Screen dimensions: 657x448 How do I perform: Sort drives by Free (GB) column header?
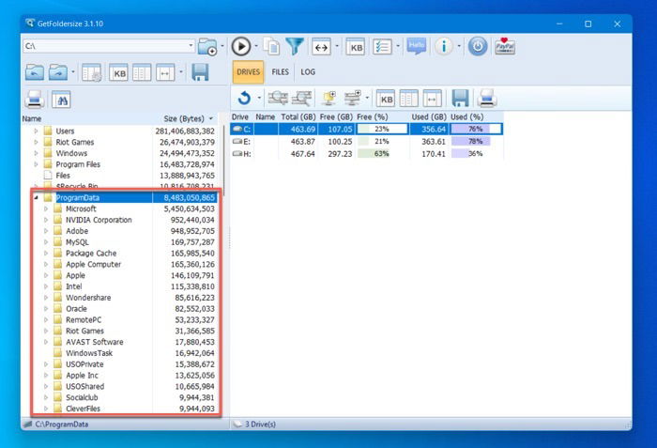336,117
